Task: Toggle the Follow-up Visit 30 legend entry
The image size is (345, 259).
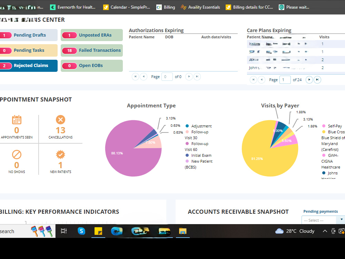Action: 197,135
